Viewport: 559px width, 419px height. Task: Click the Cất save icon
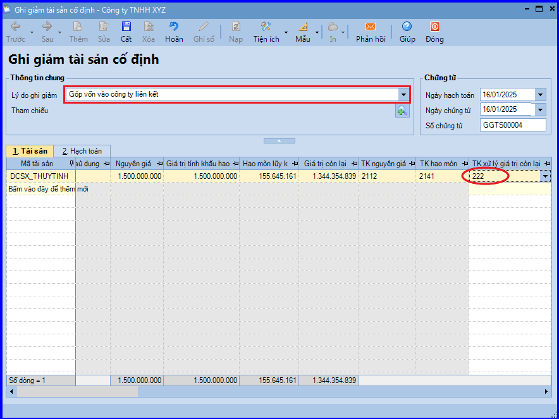(x=126, y=27)
